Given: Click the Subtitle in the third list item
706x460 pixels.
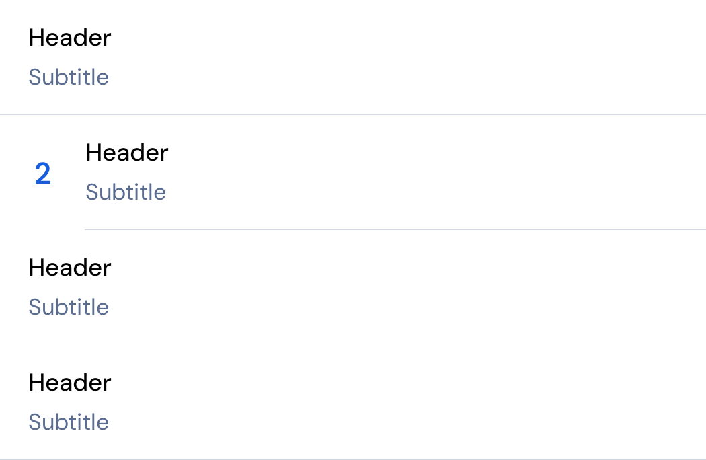Looking at the screenshot, I should pyautogui.click(x=69, y=307).
